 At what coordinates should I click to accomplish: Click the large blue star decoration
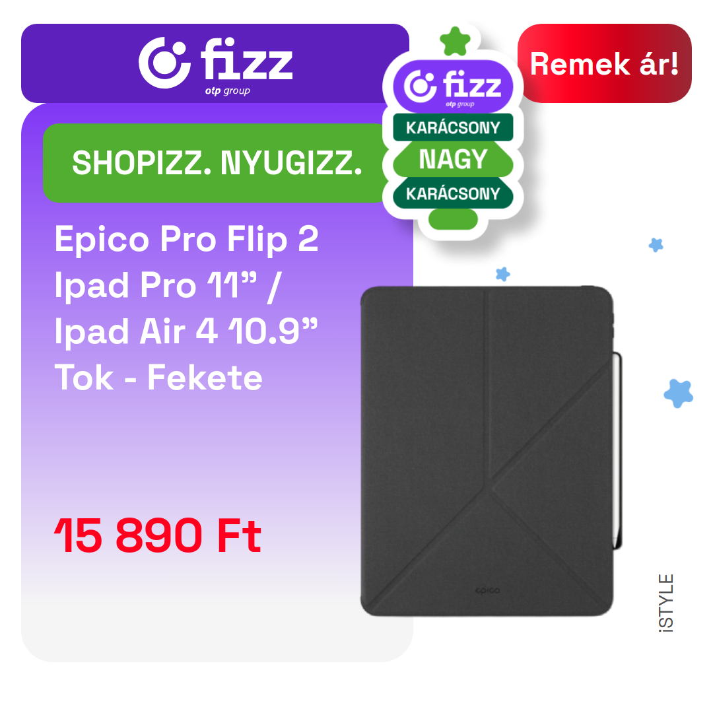point(679,393)
